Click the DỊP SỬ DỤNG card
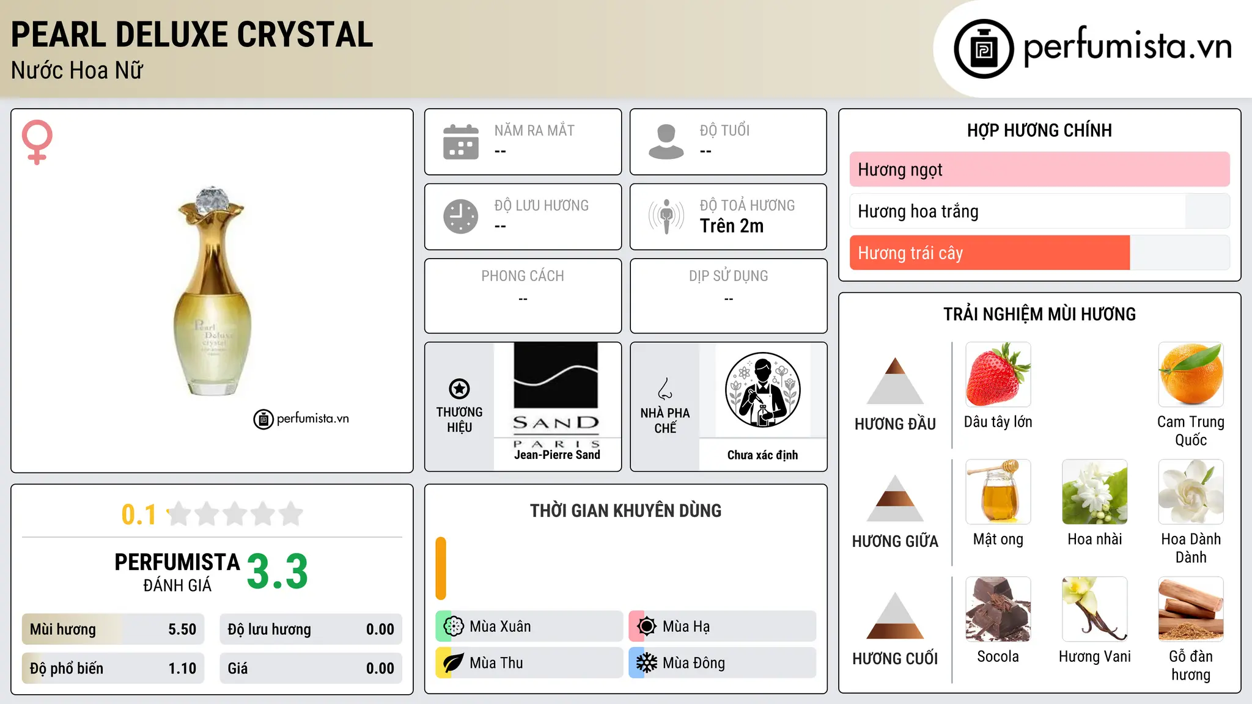The width and height of the screenshot is (1252, 704). [x=728, y=296]
